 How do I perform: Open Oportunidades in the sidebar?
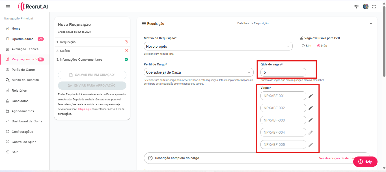pyautogui.click(x=22, y=39)
